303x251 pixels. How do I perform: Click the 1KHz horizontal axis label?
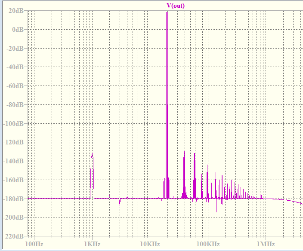click(92, 244)
